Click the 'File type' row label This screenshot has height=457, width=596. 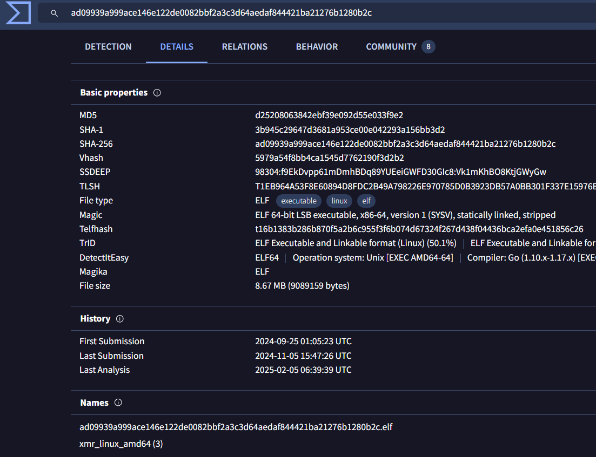point(96,200)
